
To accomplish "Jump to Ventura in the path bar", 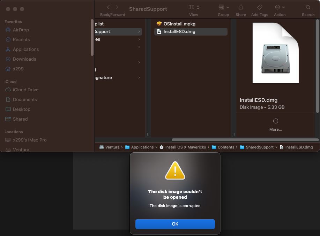I will tap(110, 147).
